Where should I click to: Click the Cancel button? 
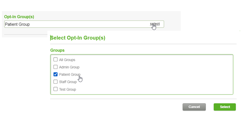click(194, 107)
